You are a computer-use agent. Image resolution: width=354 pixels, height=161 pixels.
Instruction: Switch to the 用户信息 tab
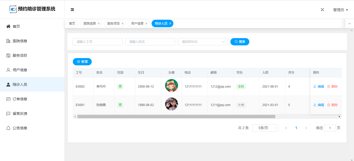(137, 24)
